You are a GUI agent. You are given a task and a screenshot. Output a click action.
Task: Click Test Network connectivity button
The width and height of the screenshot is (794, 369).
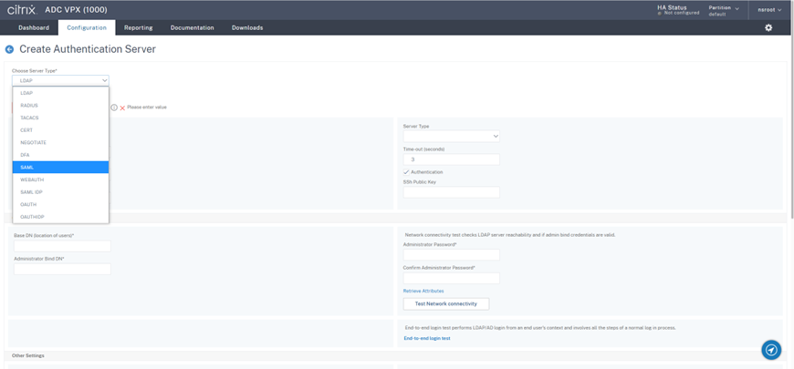(446, 303)
